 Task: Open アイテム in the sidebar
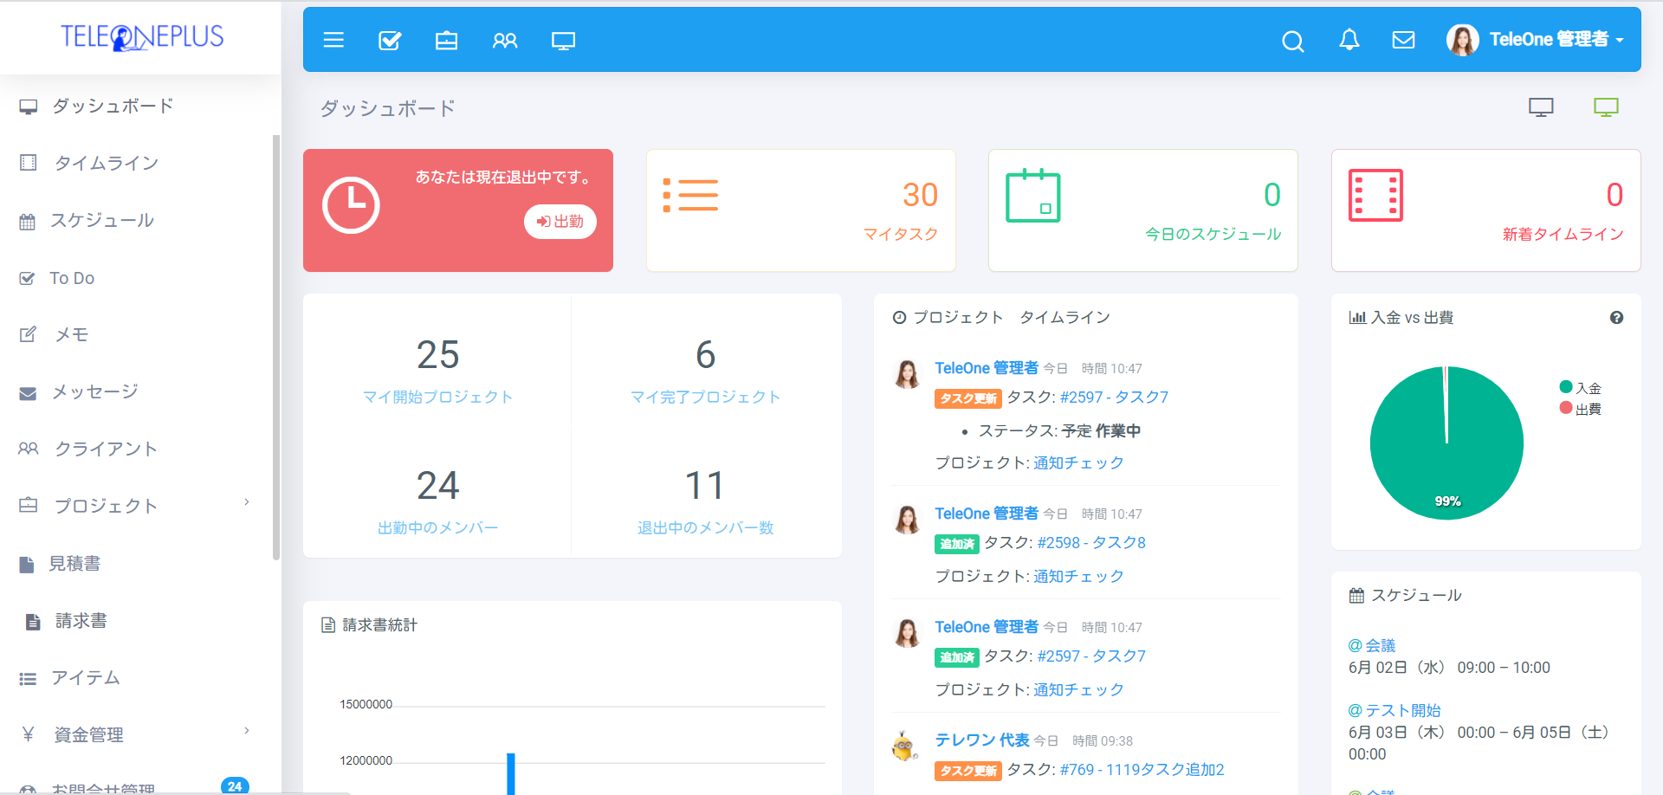pyautogui.click(x=85, y=678)
